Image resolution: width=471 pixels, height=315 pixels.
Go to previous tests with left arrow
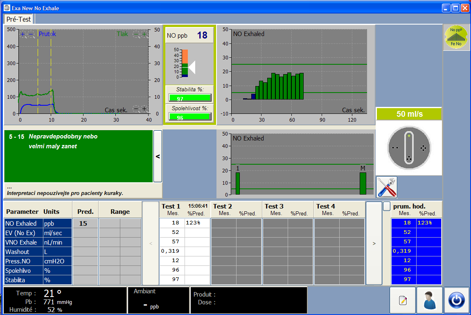151,243
